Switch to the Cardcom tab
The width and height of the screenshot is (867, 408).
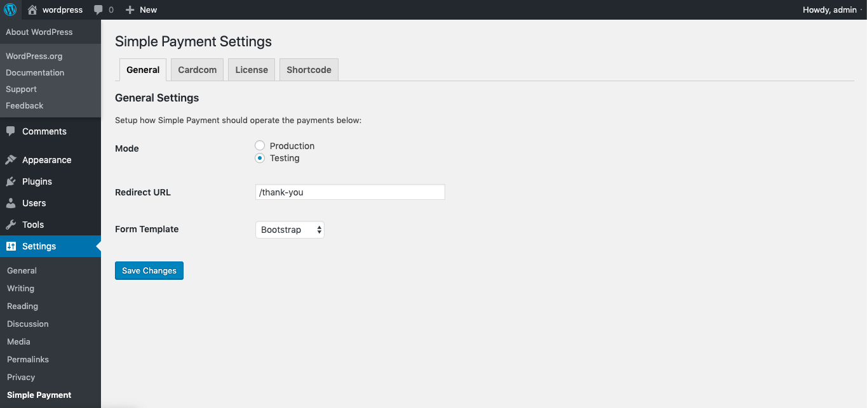pos(197,70)
